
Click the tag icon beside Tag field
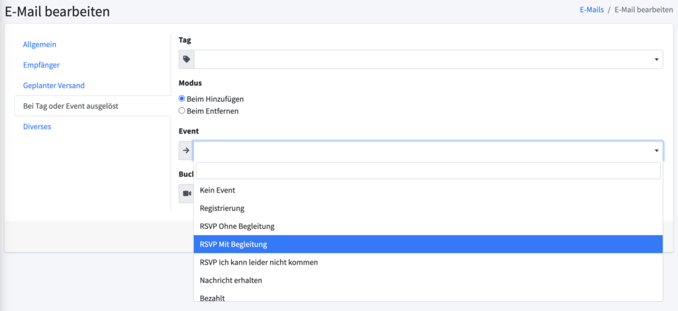[187, 60]
